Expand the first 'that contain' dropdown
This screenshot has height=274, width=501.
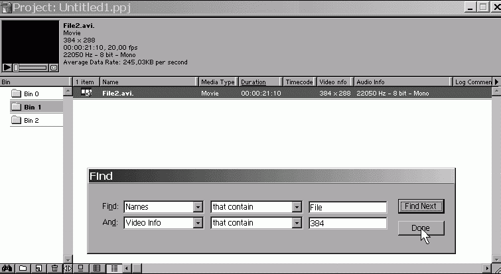click(x=297, y=207)
